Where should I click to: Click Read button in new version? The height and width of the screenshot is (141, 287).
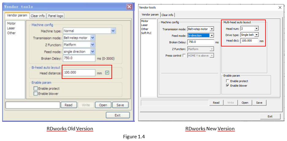pyautogui.click(x=216, y=103)
